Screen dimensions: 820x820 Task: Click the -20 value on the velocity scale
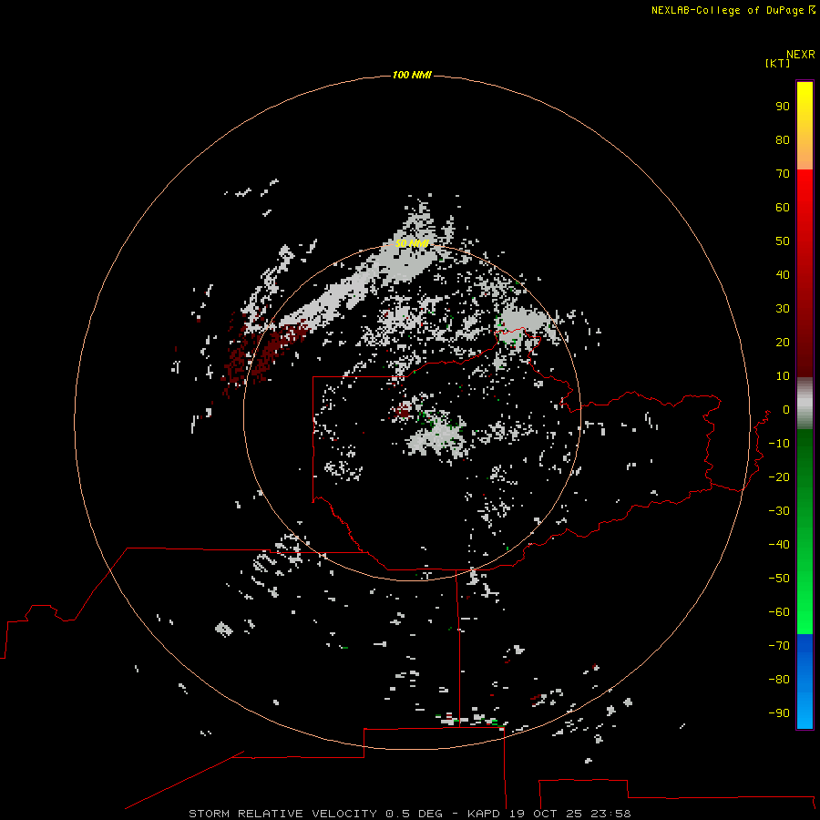(779, 477)
